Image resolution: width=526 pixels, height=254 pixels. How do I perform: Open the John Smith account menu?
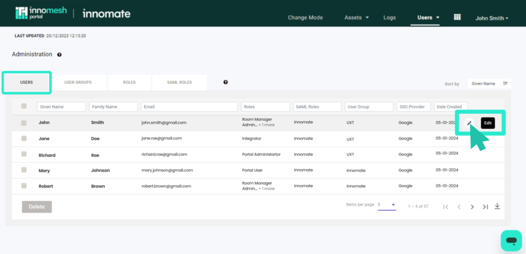492,18
